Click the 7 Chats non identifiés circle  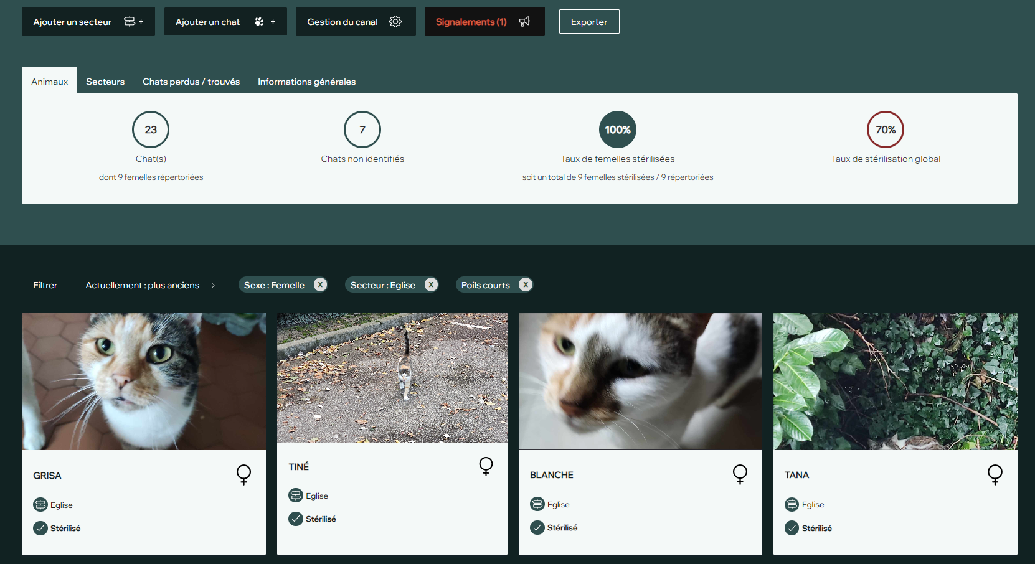[x=362, y=129]
